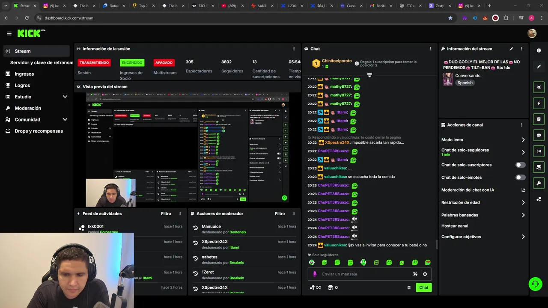Screen dimensions: 548x308
Task: Open Filtro in Feed de actividades
Action: [x=166, y=213]
